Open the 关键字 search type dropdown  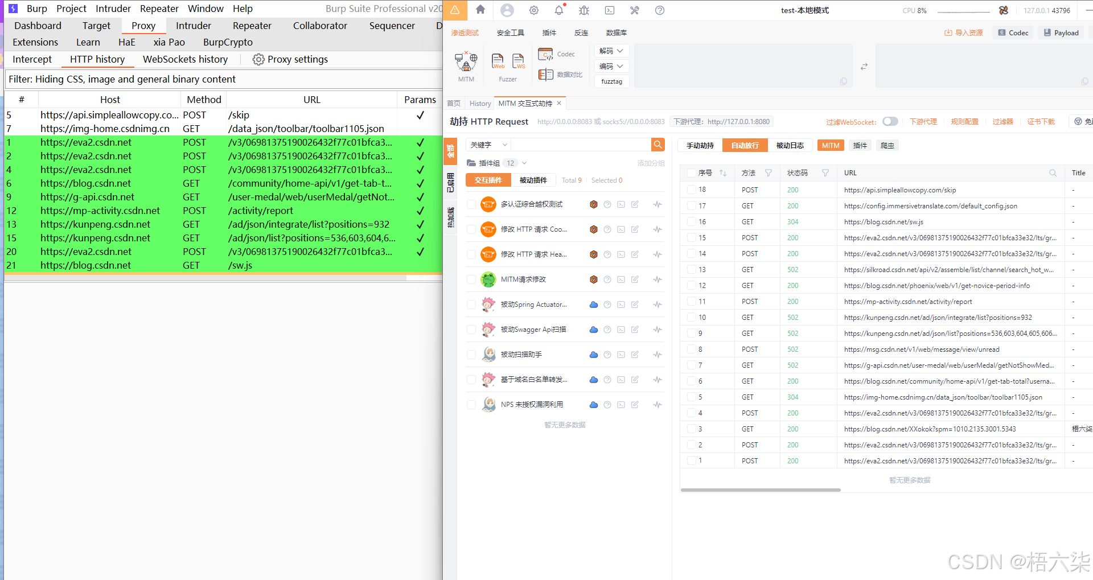point(488,145)
